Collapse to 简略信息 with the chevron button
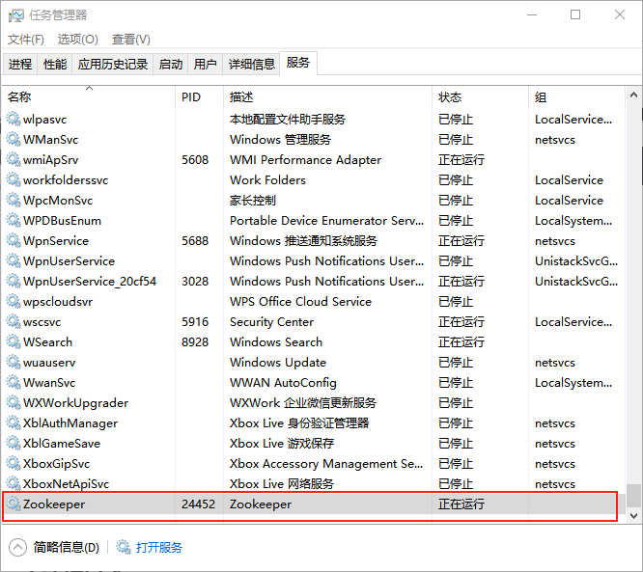 [x=17, y=547]
